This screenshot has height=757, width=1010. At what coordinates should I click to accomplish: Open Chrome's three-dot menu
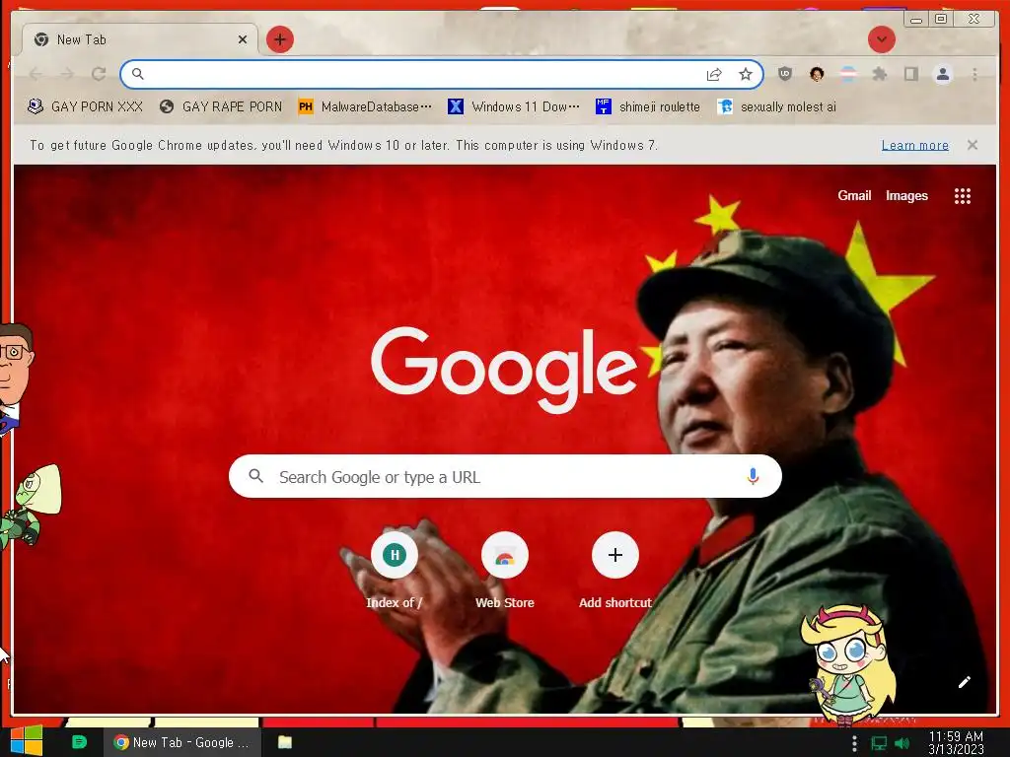(974, 74)
